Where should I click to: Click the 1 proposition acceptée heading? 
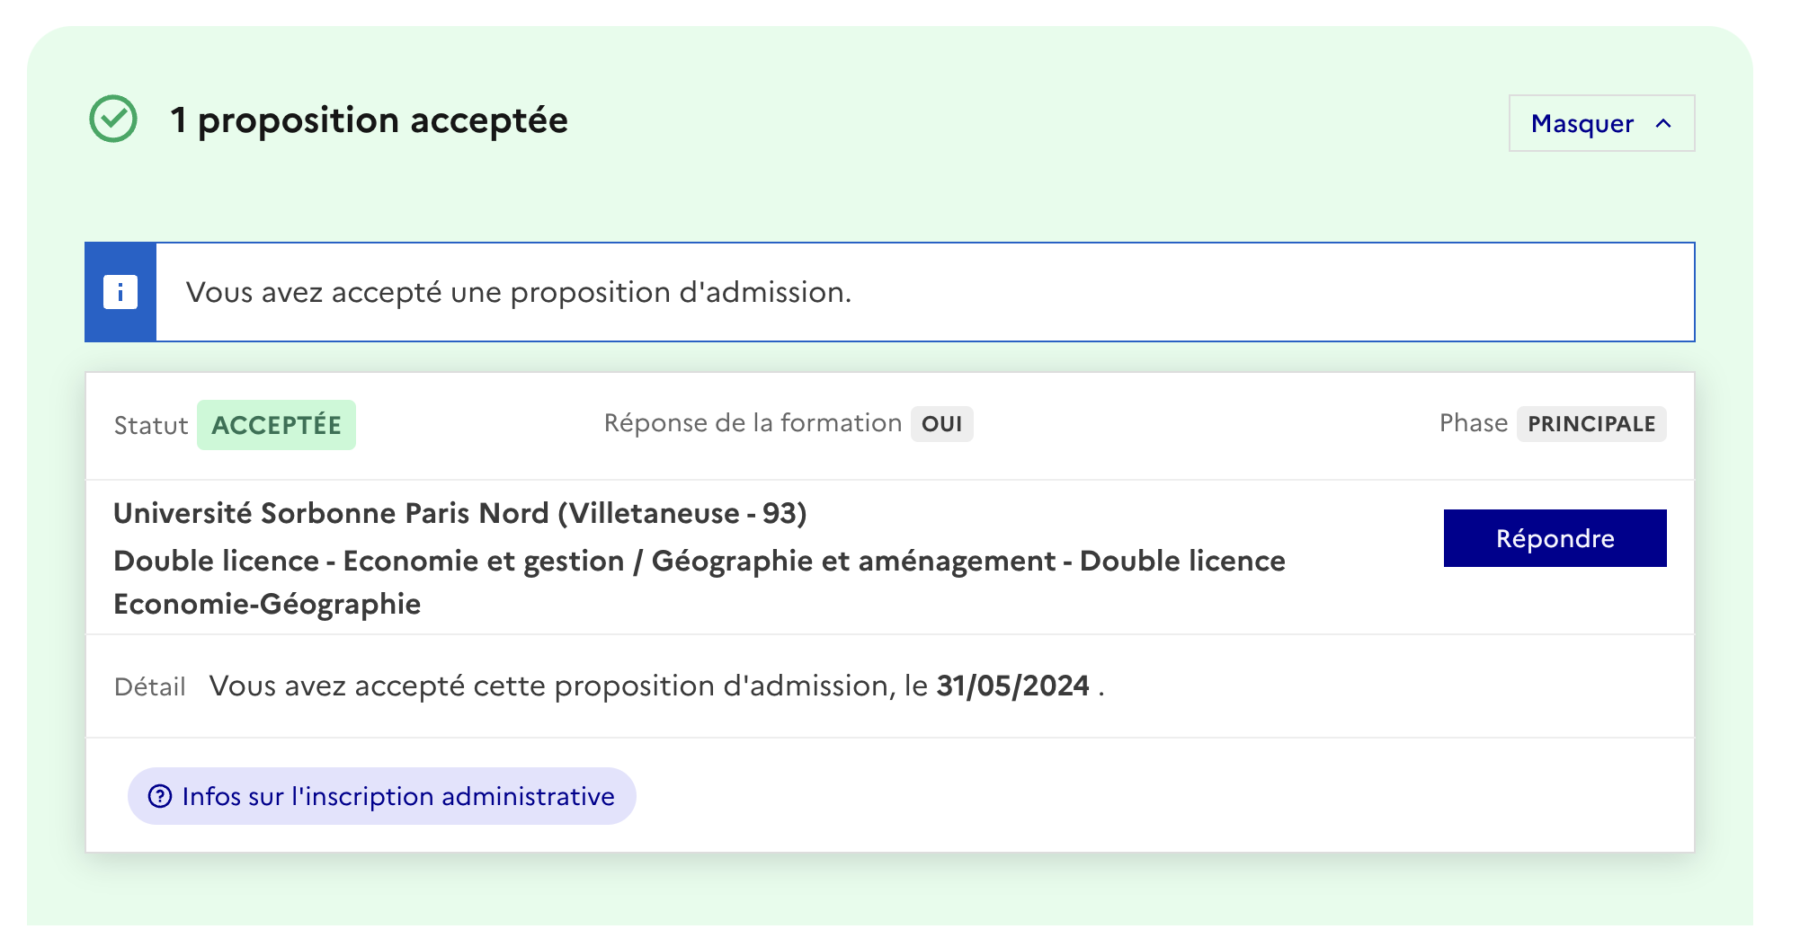coord(370,119)
